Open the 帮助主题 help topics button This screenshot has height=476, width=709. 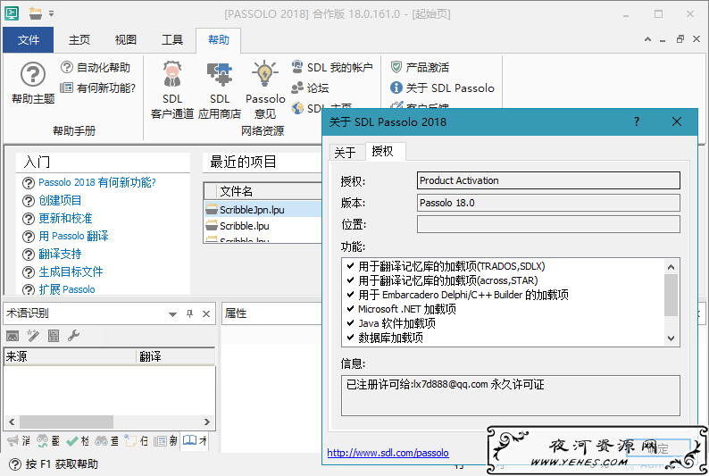32,82
